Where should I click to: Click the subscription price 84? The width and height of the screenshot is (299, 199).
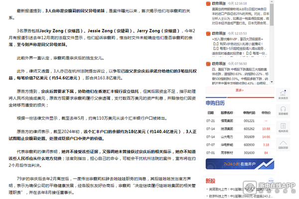[x=266, y=153]
